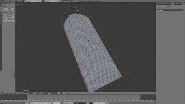Image resolution: width=185 pixels, height=104 pixels.
Task: Switch to Modifiers properties tab
Action: pyautogui.click(x=173, y=4)
